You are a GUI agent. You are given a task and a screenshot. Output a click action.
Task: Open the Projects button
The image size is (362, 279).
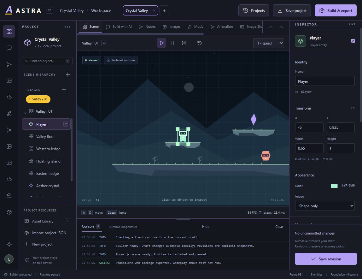[254, 10]
